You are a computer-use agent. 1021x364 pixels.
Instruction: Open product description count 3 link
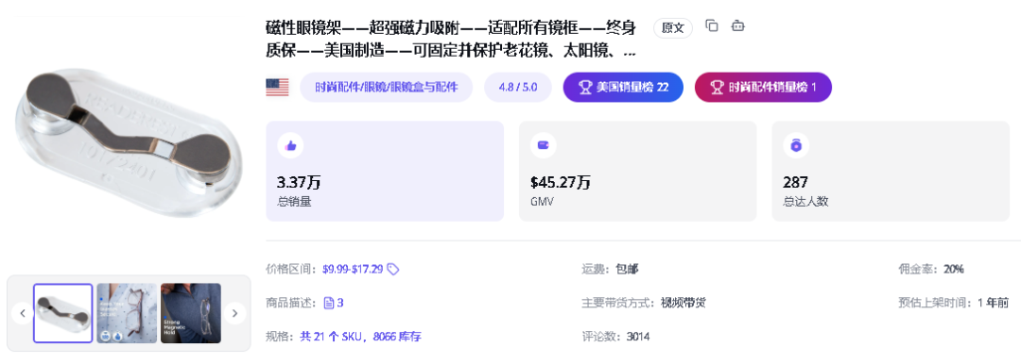pyautogui.click(x=340, y=303)
